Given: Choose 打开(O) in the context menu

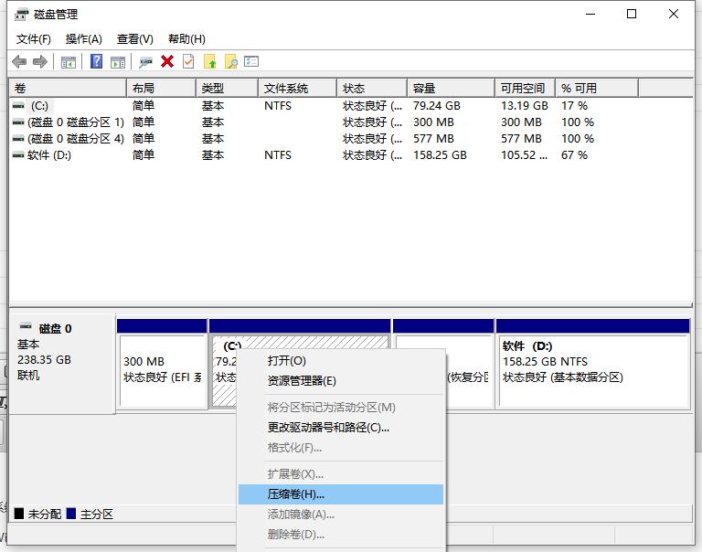Looking at the screenshot, I should pyautogui.click(x=341, y=361).
